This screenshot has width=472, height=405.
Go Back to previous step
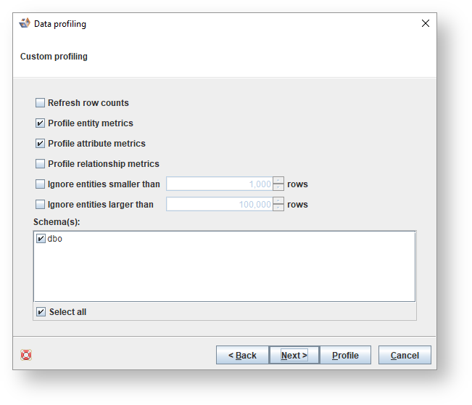242,355
